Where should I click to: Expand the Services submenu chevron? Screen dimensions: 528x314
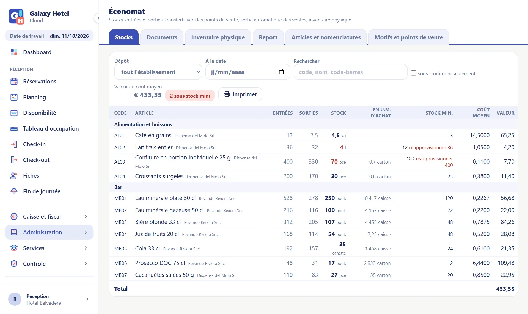click(x=86, y=248)
